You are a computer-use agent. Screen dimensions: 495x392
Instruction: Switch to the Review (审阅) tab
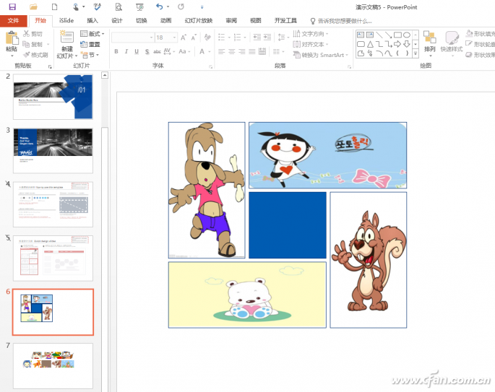(x=231, y=20)
